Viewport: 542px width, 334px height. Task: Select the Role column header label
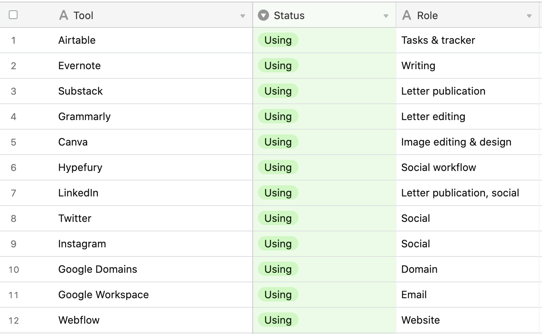427,16
